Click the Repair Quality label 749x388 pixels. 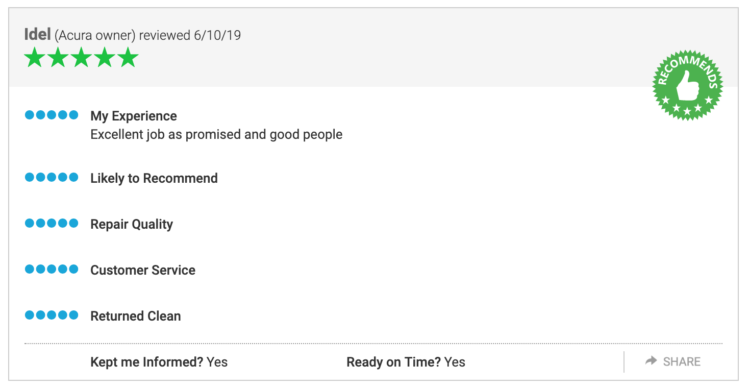[x=132, y=224]
